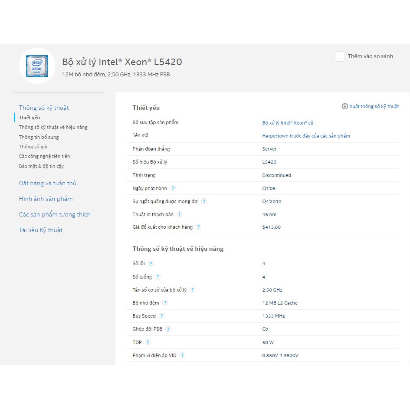
Task: Follow the Harpertown trước đây của các sản phẩm link
Action: [x=306, y=136]
